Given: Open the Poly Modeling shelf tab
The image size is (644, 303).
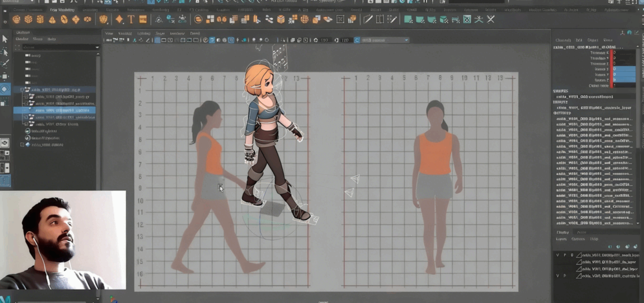Looking at the screenshot, I should pyautogui.click(x=62, y=10).
